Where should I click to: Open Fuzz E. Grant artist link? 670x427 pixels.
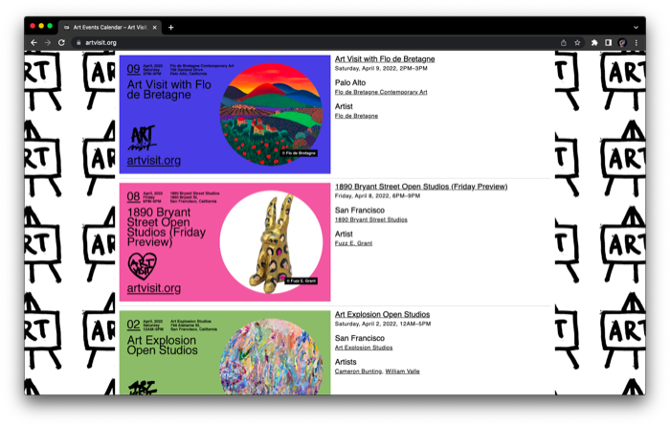(x=353, y=243)
